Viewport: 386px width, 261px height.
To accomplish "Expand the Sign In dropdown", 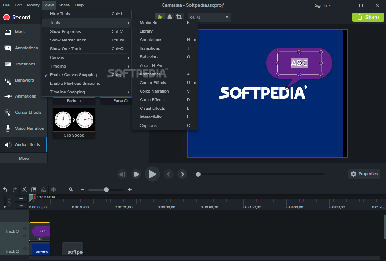I will pyautogui.click(x=323, y=5).
